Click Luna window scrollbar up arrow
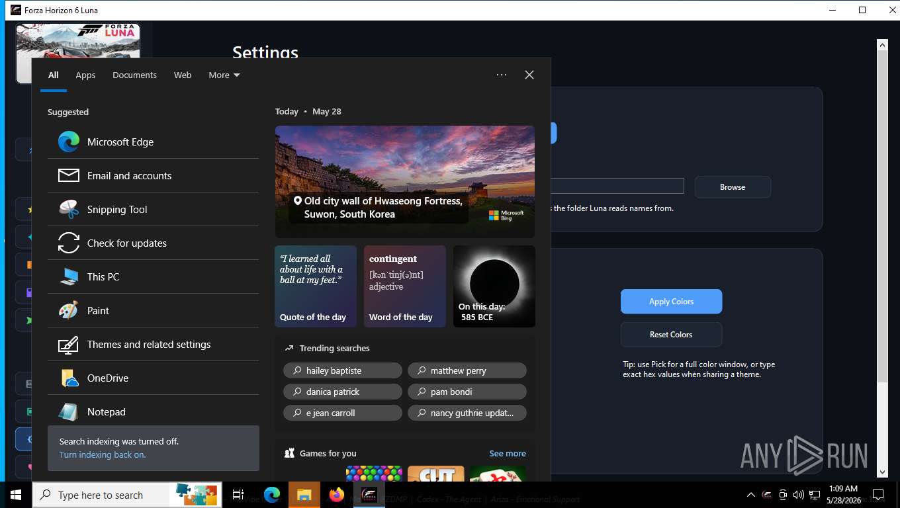Screen dimensions: 900x508 point(882,45)
